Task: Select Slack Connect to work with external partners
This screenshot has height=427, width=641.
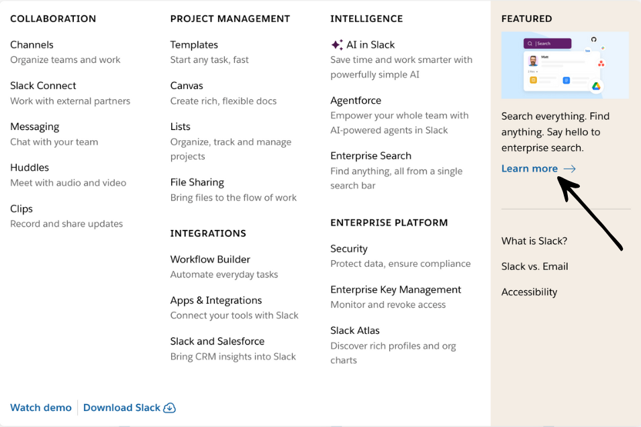Action: 42,85
